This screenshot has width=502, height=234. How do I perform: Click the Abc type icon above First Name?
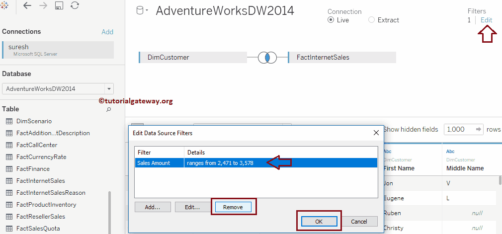(387, 152)
